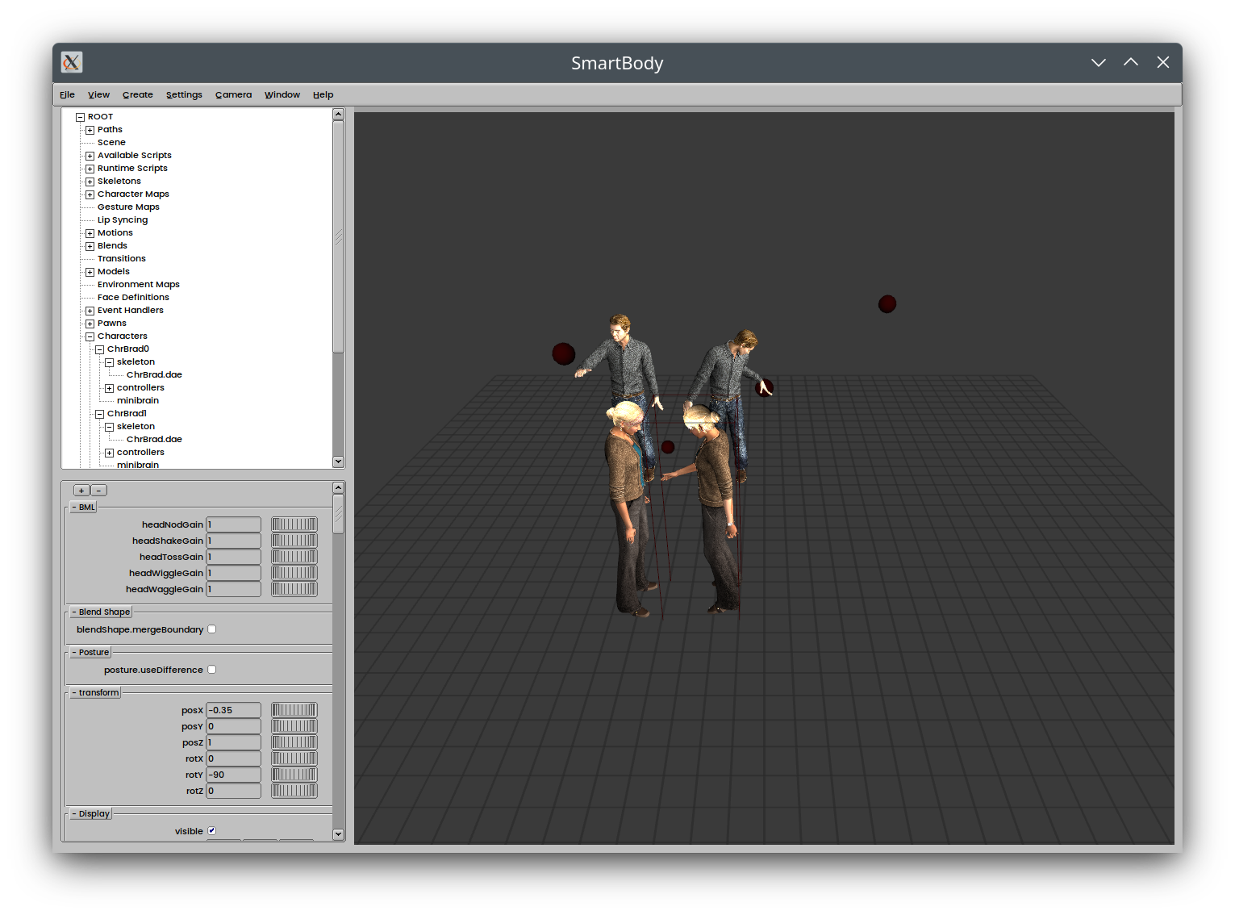Click tree panel scroll-down arrow

tap(339, 462)
